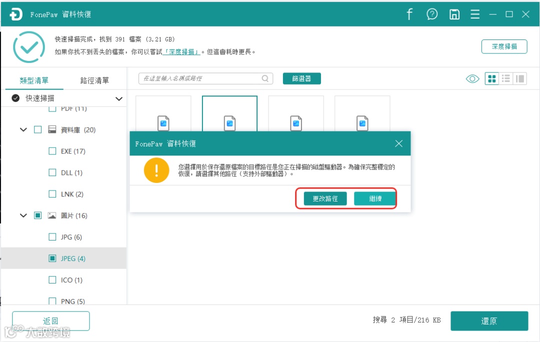
Task: Open the 篩選器 filter button
Action: point(301,78)
